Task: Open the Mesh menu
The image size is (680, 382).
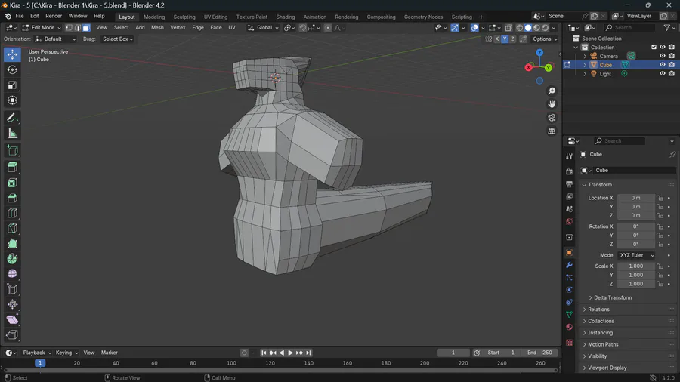Action: [157, 28]
